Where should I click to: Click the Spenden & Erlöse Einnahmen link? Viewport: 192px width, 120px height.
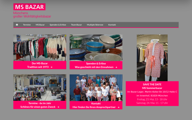(96, 65)
